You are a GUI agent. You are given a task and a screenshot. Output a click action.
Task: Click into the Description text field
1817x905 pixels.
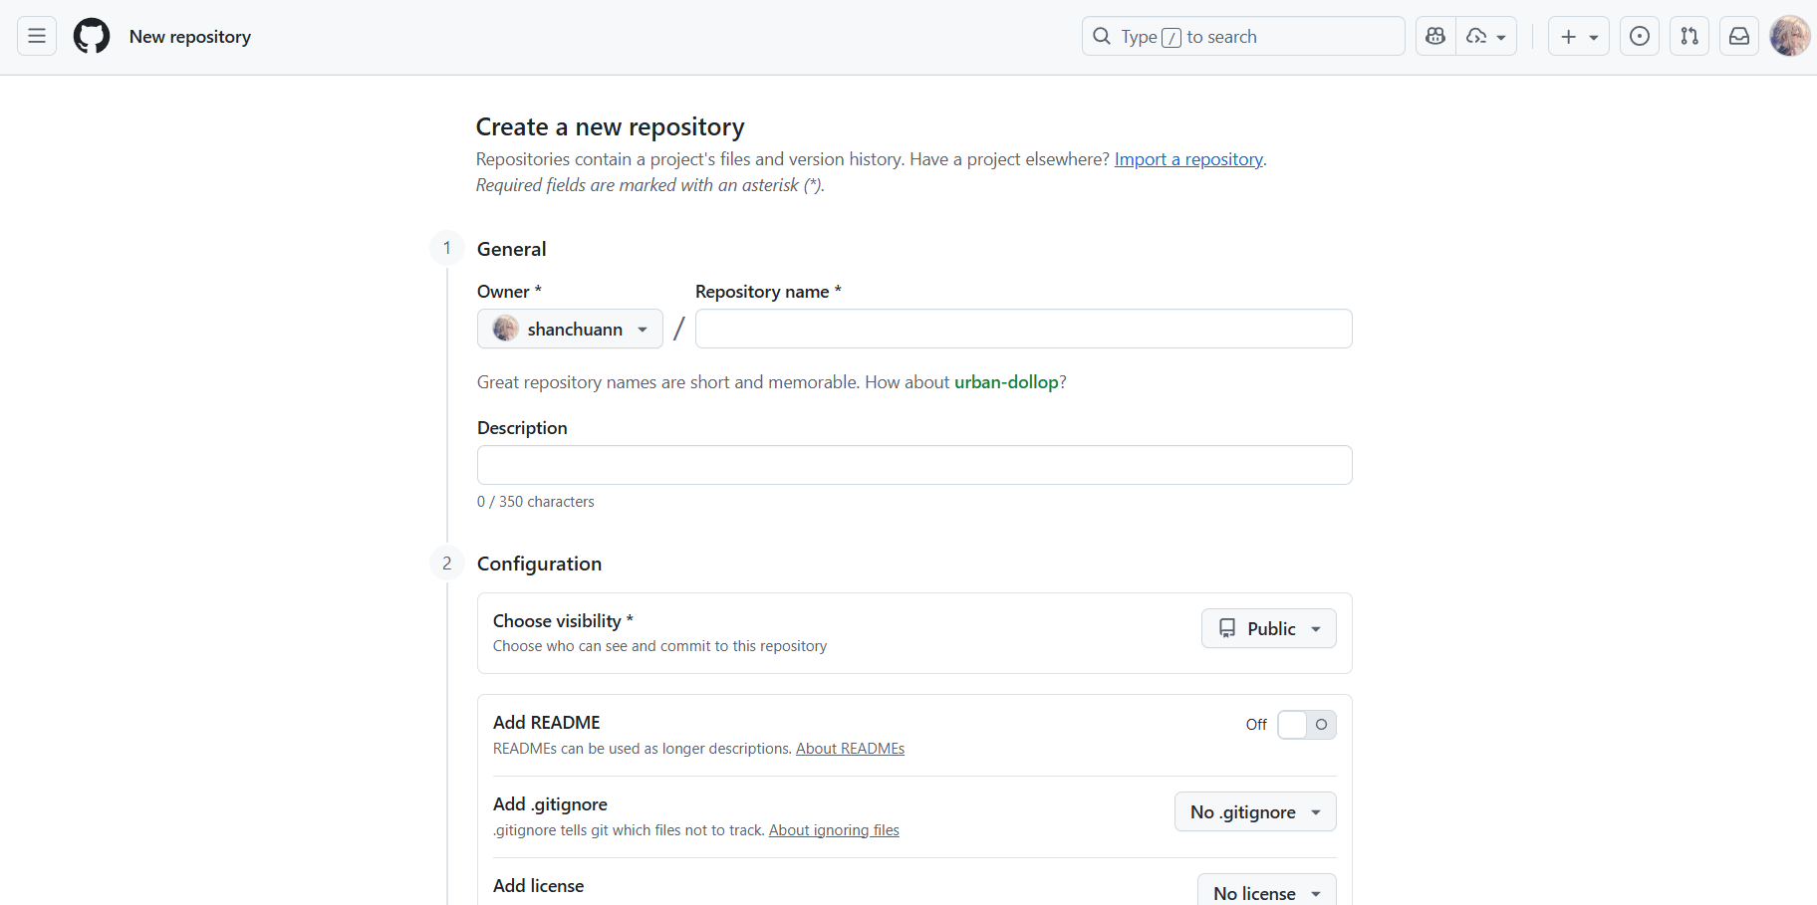(914, 465)
